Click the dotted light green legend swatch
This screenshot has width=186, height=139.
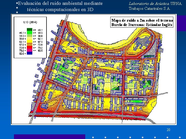click(29, 35)
